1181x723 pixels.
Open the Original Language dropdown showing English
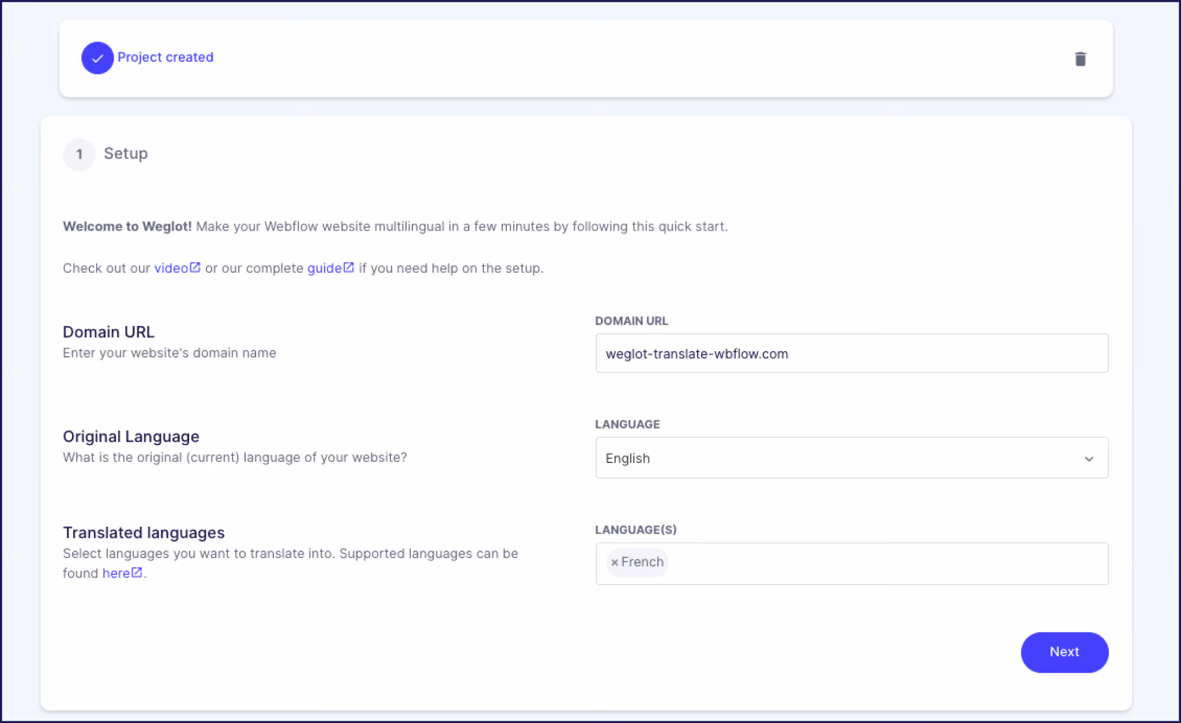coord(852,458)
